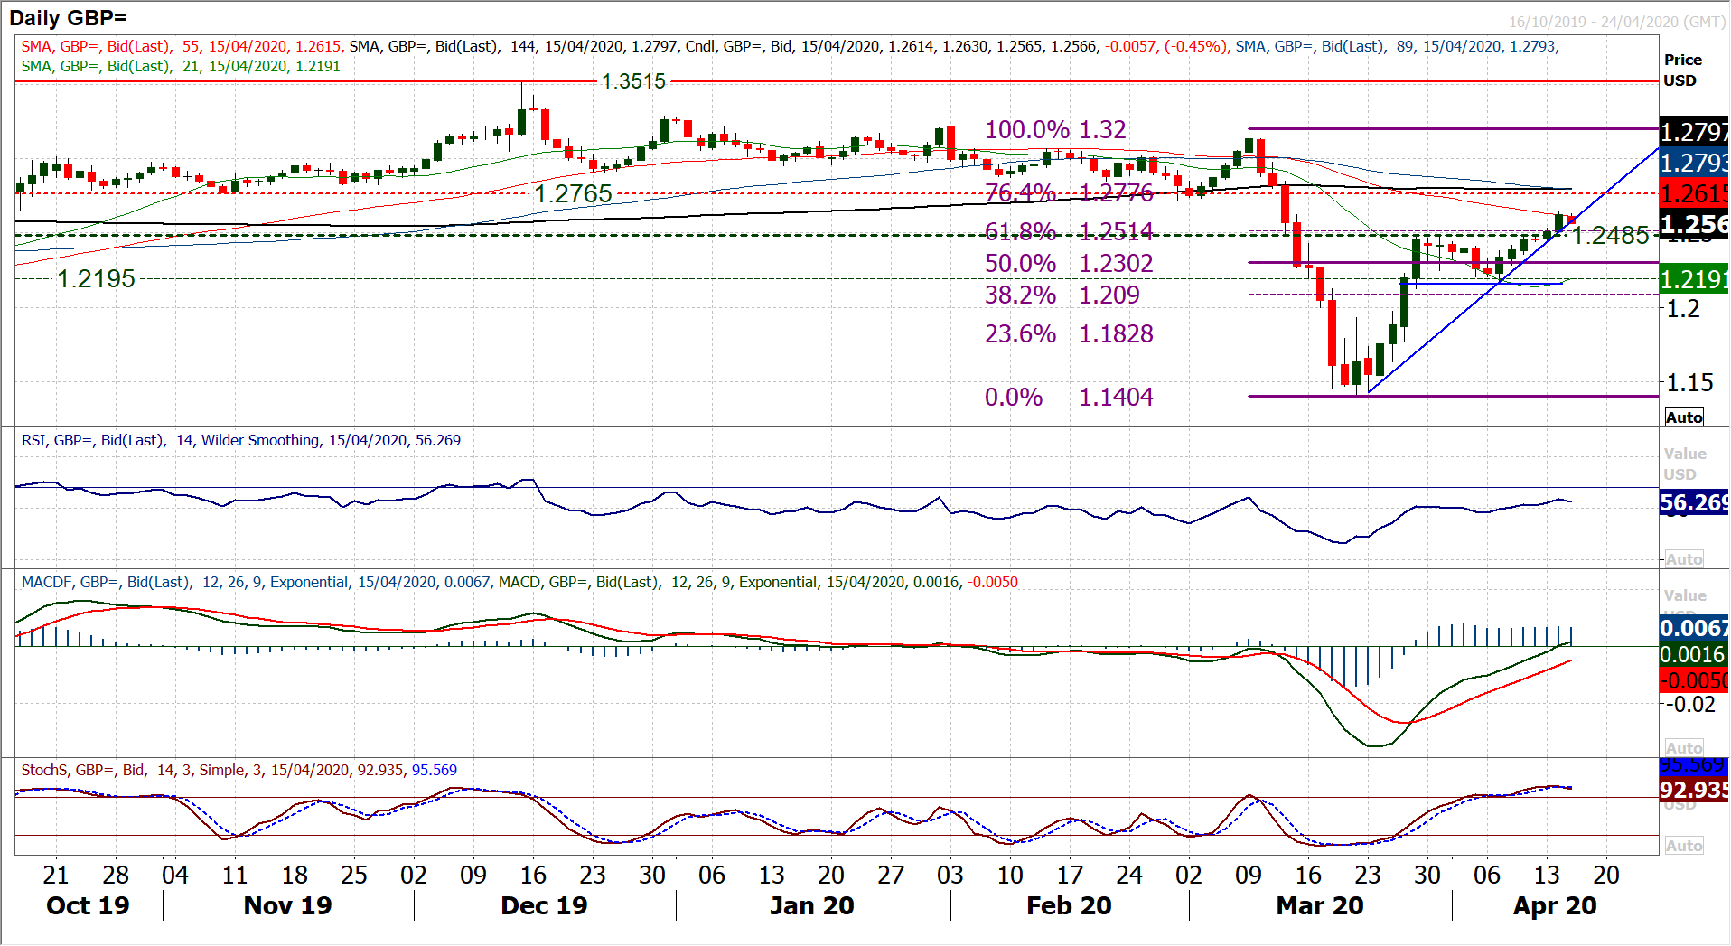The image size is (1731, 946).
Task: Click the 1.3515 resistance level label
Action: (633, 81)
